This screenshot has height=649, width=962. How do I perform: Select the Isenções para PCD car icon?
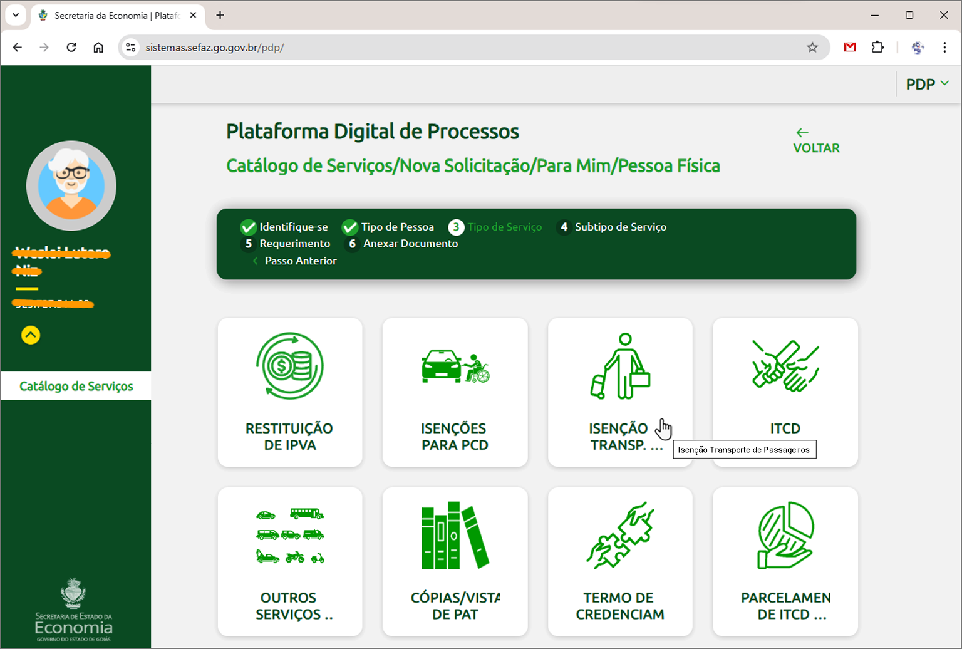[x=455, y=366]
